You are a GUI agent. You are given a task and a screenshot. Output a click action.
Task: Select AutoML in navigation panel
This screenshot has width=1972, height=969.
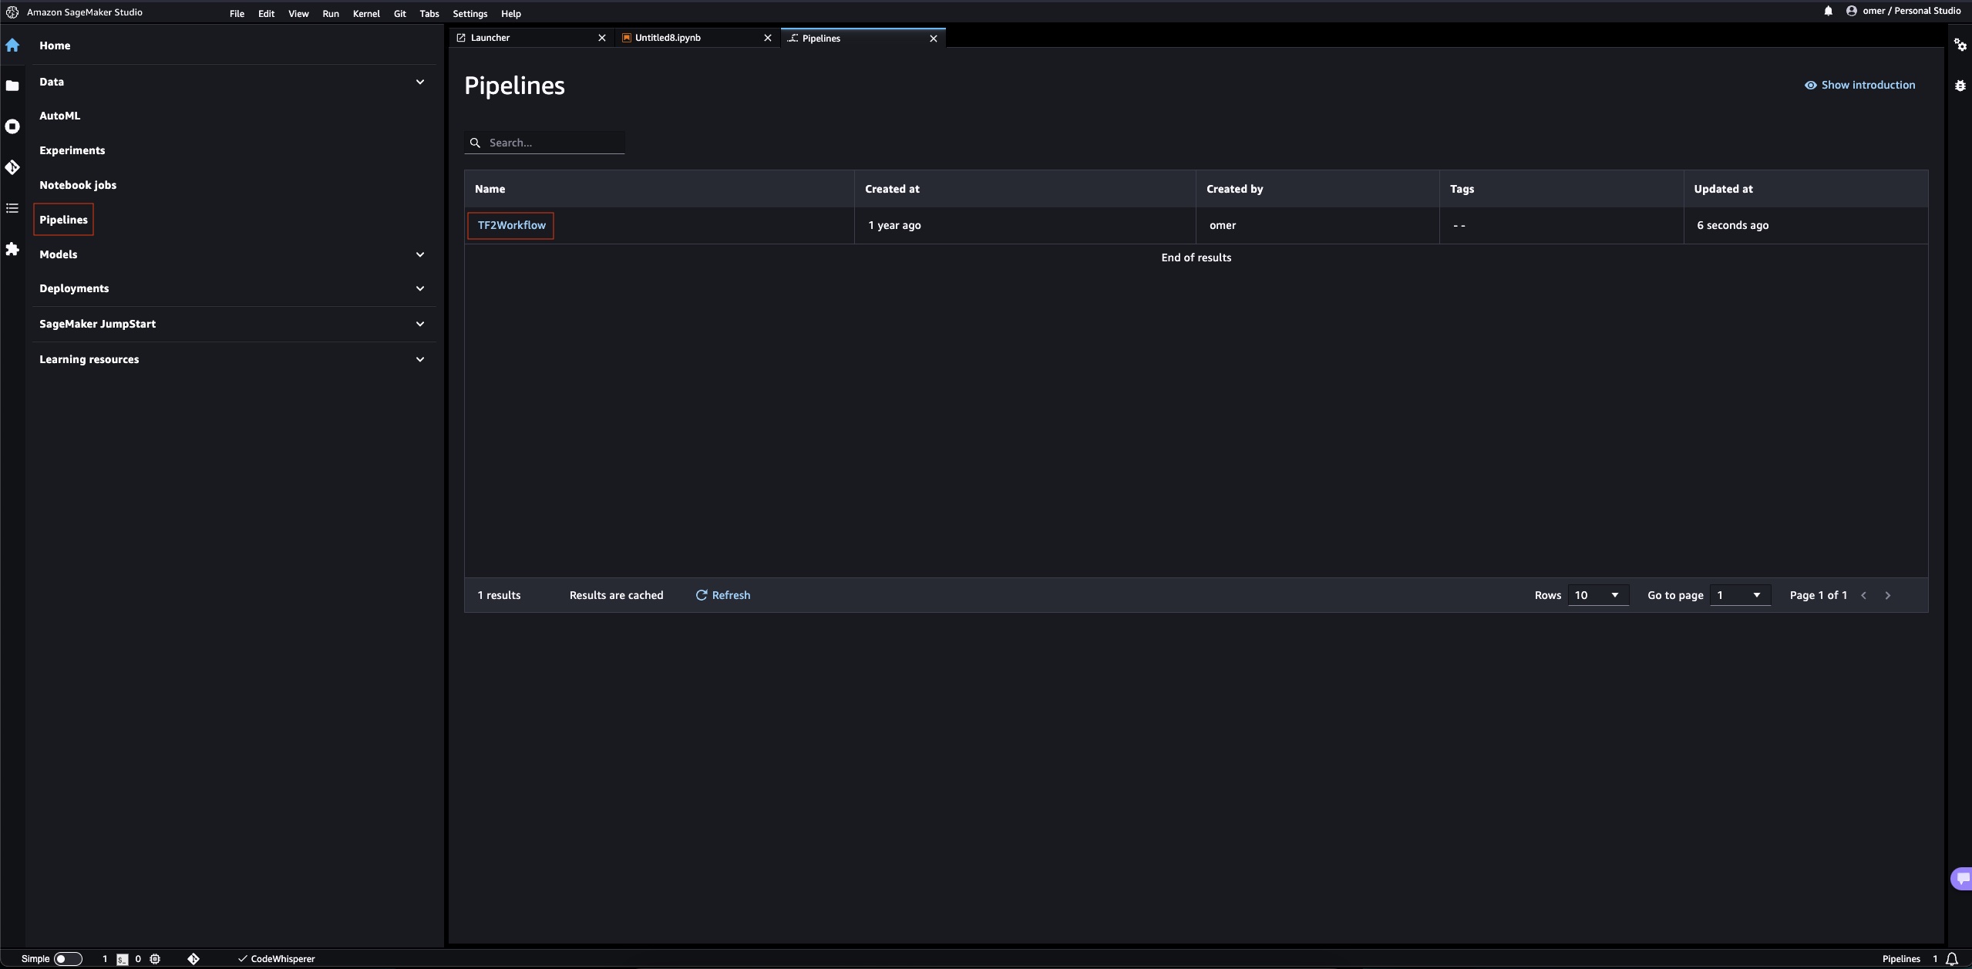coord(59,116)
